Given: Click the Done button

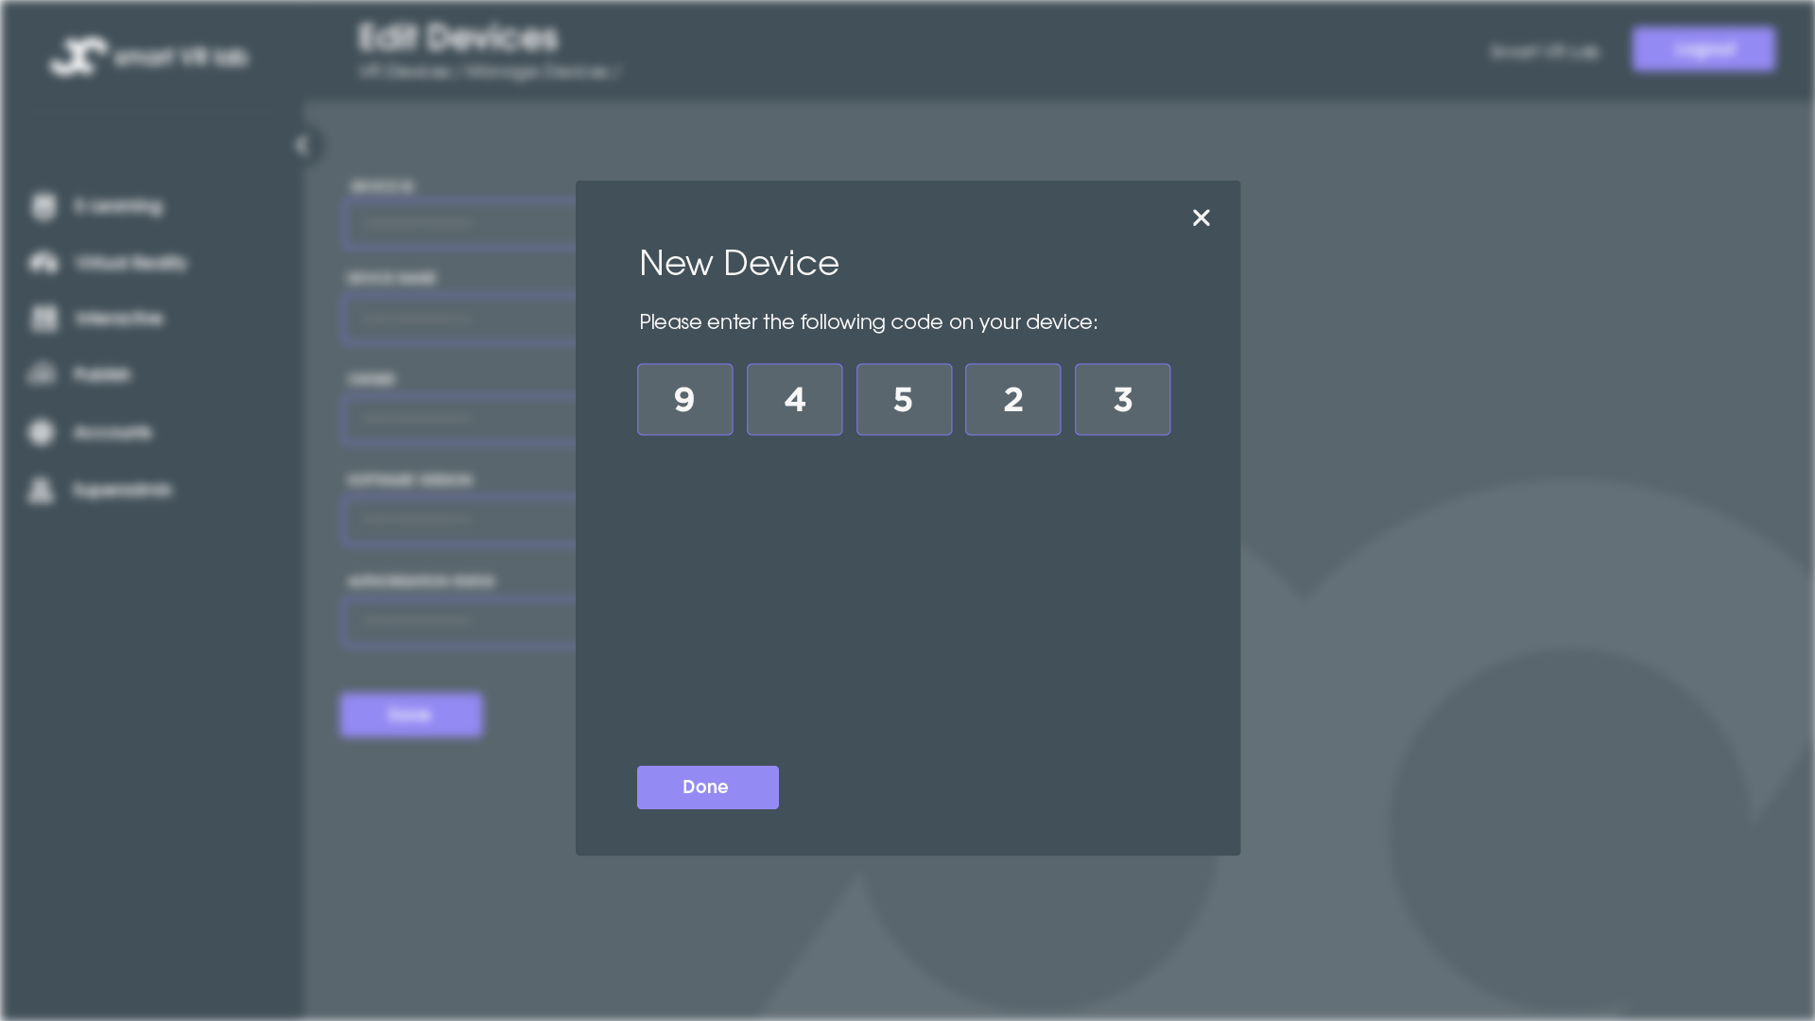Looking at the screenshot, I should tap(707, 787).
